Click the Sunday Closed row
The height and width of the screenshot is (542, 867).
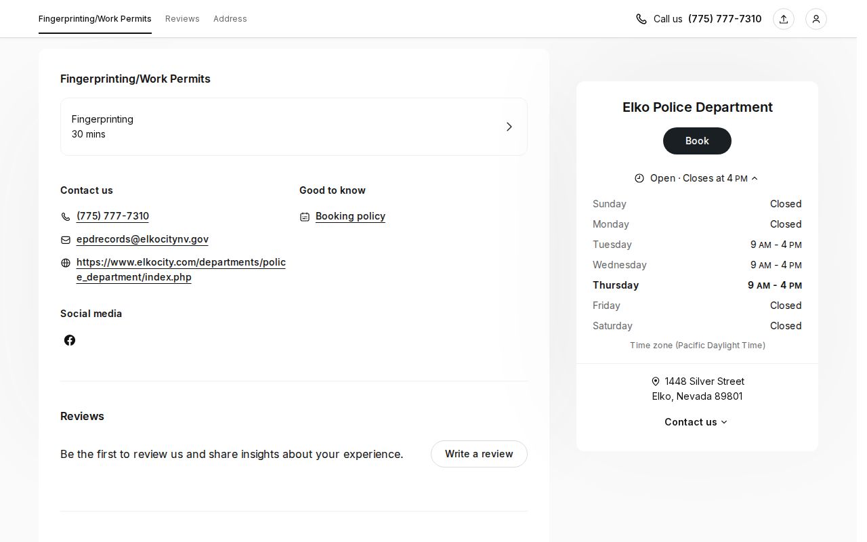[697, 204]
